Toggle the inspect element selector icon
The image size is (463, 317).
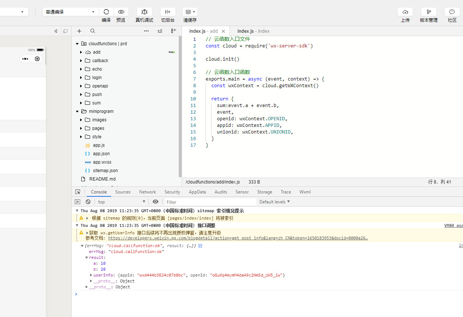pyautogui.click(x=78, y=192)
